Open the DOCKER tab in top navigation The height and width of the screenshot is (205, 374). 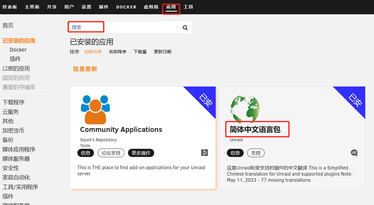(126, 7)
